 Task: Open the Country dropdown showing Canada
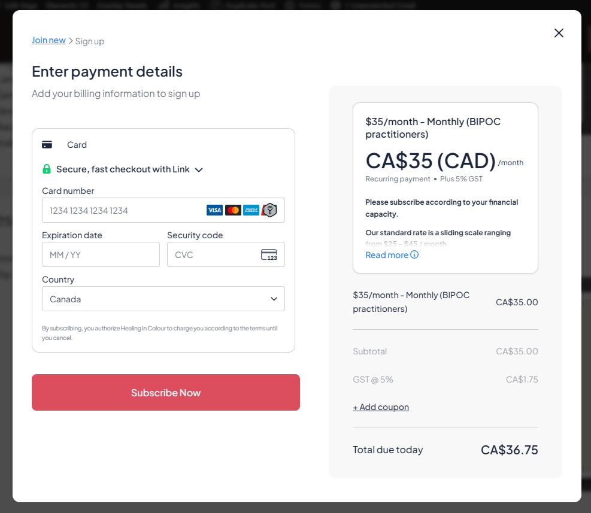point(163,299)
